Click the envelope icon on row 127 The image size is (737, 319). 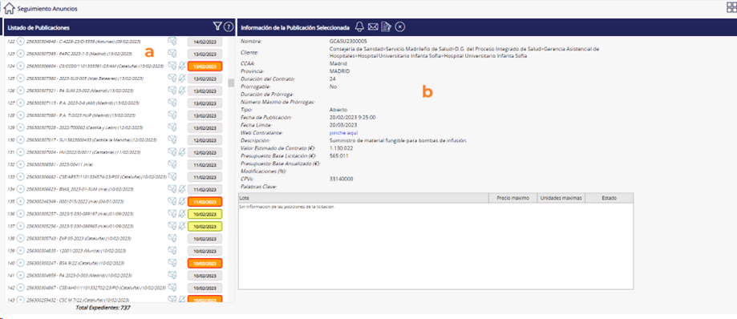172,103
